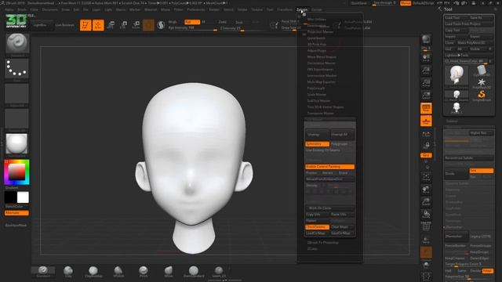Adjust the Rgb Intensity slider
The height and width of the screenshot is (282, 502).
pos(193,28)
